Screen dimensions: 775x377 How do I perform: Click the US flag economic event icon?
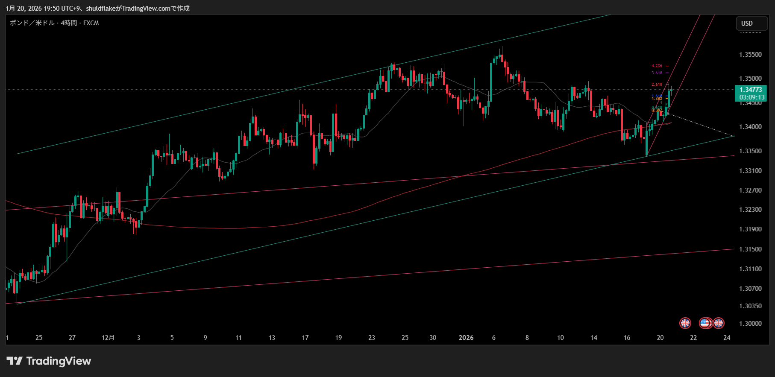tap(705, 323)
